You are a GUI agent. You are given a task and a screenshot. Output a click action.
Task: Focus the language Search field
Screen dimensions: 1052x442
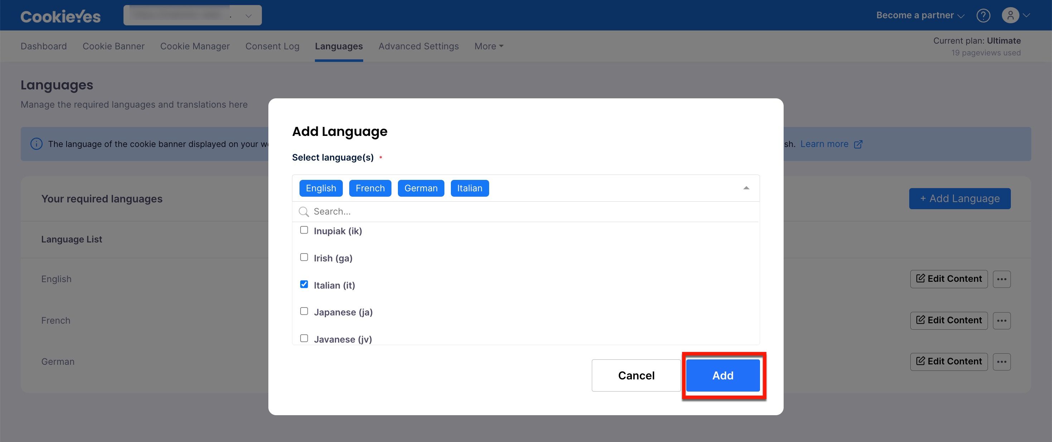point(526,211)
